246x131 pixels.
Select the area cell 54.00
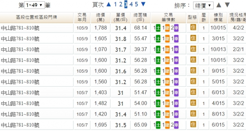(140, 103)
